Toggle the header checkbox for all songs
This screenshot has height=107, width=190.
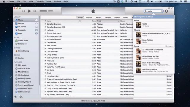click(x=45, y=21)
